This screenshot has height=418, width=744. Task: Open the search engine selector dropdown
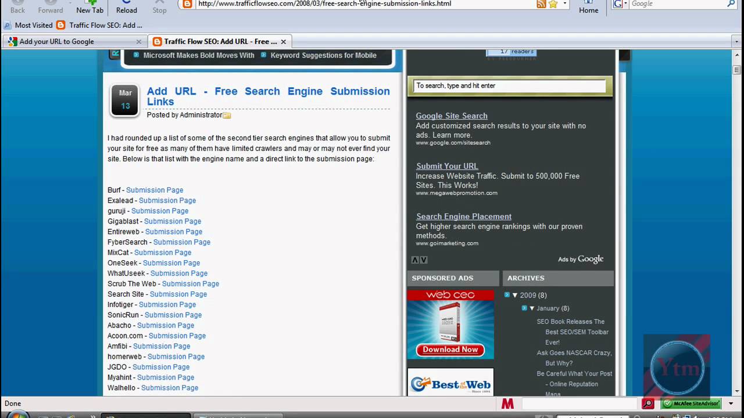coord(621,4)
